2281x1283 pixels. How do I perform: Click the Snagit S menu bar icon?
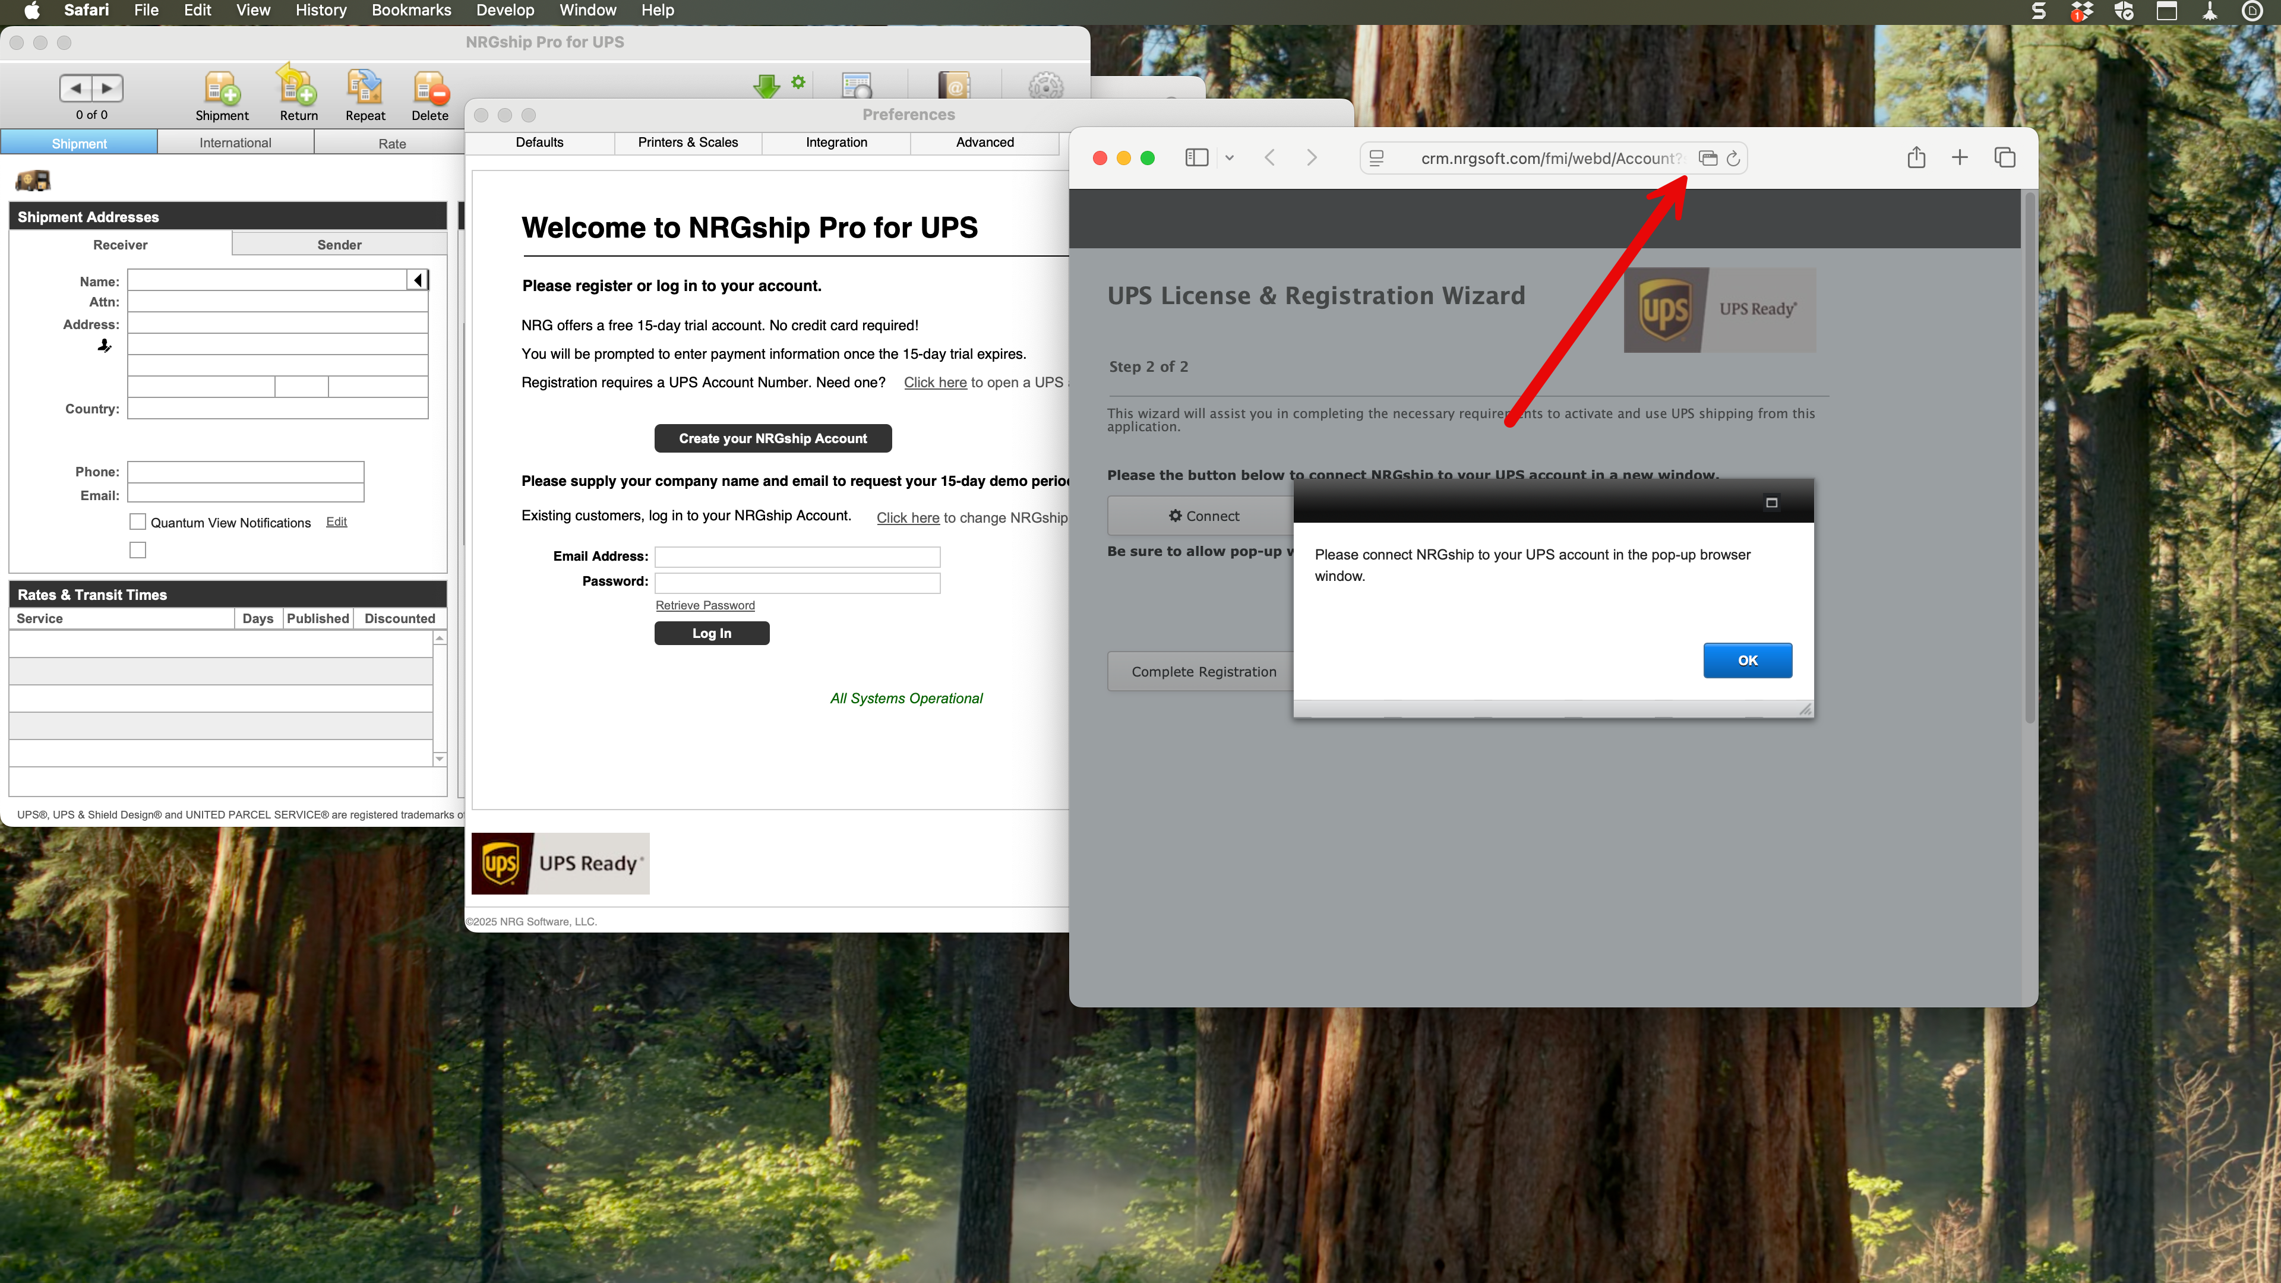click(x=2039, y=11)
